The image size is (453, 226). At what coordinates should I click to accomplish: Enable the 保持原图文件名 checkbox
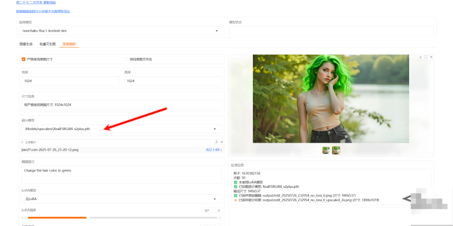pos(126,59)
